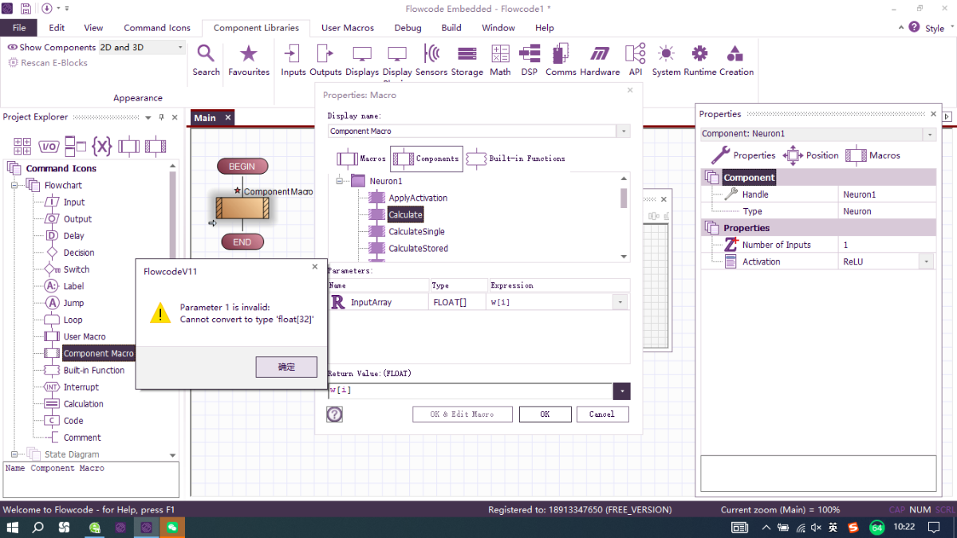Click the macro tree scrollbar down arrow
Screen dimensions: 957x538
pyautogui.click(x=624, y=257)
